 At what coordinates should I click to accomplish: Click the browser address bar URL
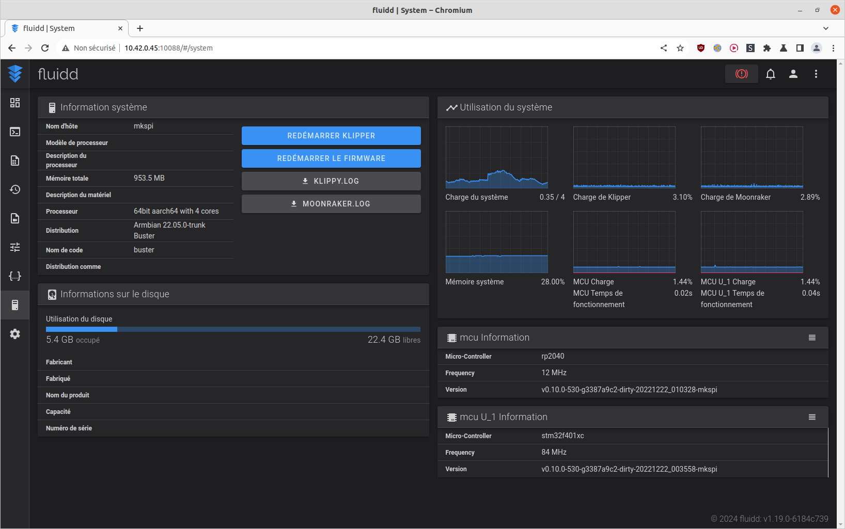click(168, 48)
